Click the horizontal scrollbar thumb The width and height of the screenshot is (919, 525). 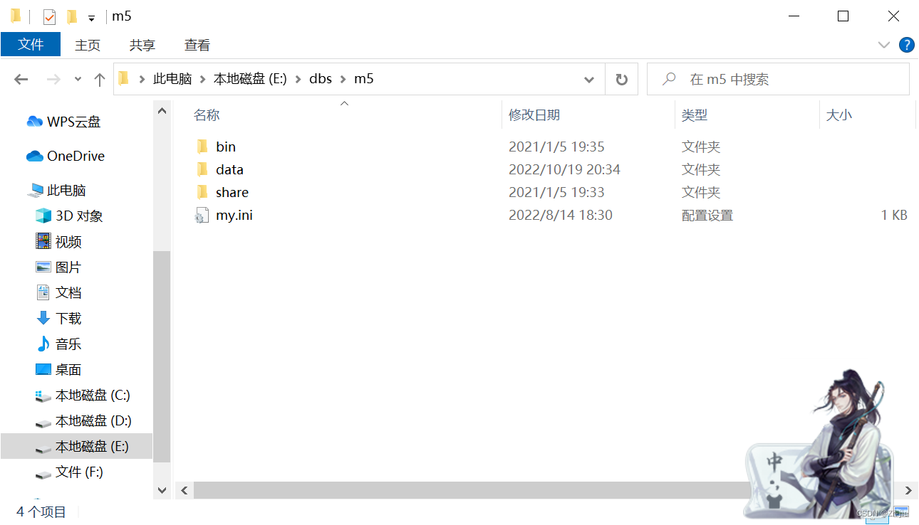coord(472,490)
